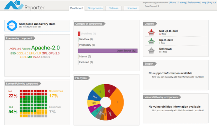Click the gray Unknown updates box icon
The height and width of the screenshot is (128, 217).
151,50
